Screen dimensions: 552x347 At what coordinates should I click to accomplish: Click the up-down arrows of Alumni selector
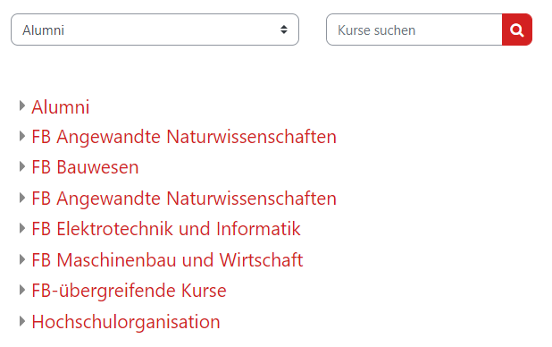(x=284, y=30)
